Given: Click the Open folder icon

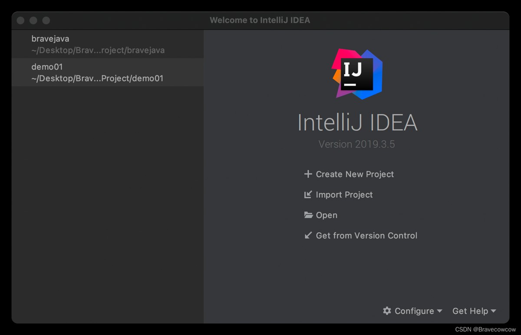Looking at the screenshot, I should point(308,215).
